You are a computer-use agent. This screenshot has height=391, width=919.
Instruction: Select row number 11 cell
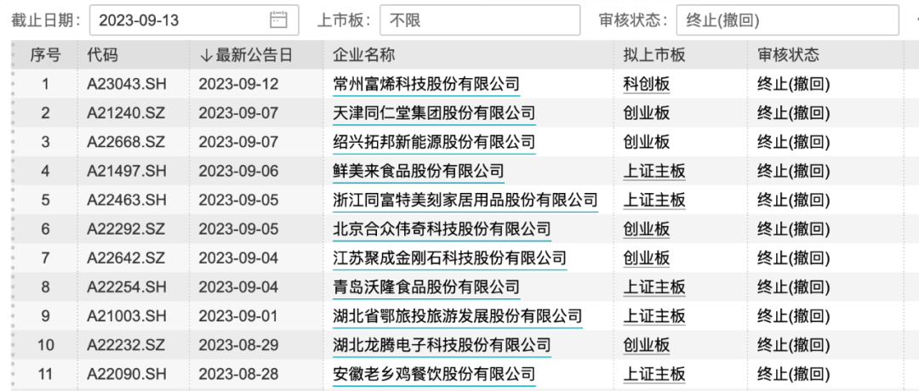click(x=45, y=373)
